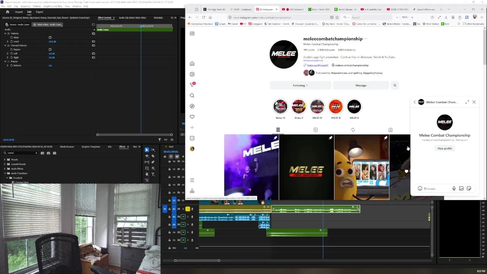
Task: Open Instagram Messages icon with badge
Action: (x=192, y=85)
